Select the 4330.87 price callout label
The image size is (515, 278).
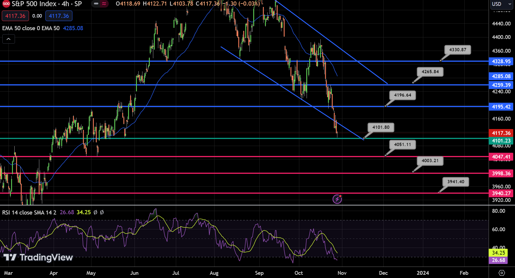pyautogui.click(x=458, y=50)
